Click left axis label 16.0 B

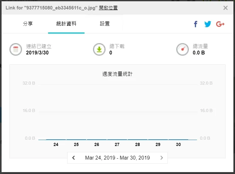point(29,111)
